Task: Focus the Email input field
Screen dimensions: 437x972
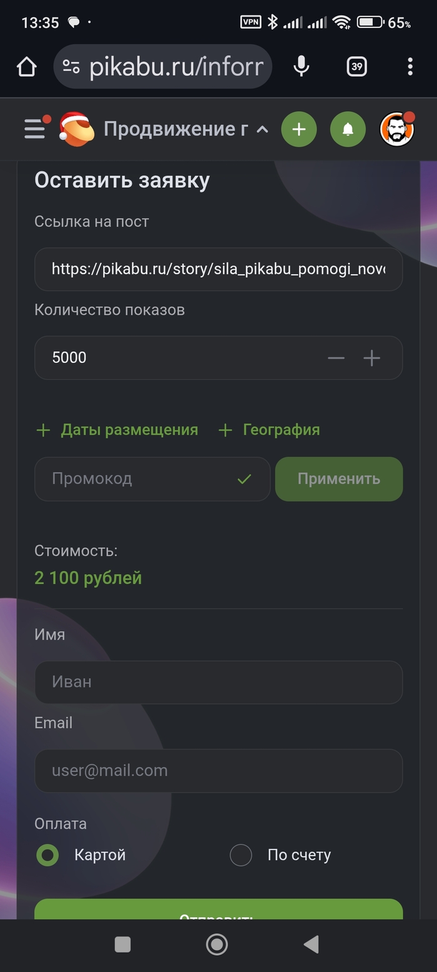Action: [219, 770]
